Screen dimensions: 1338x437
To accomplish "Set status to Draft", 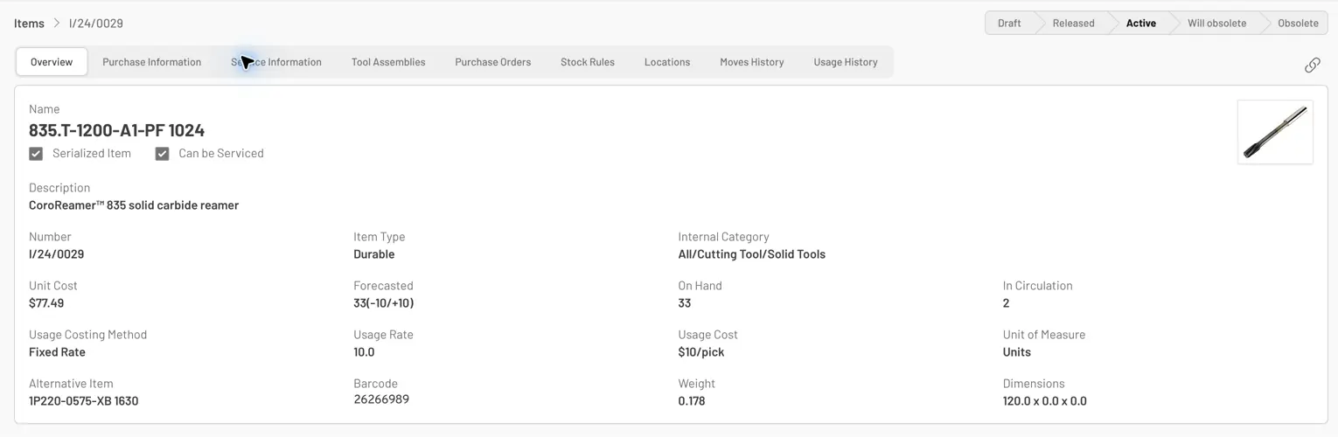I will [1009, 24].
